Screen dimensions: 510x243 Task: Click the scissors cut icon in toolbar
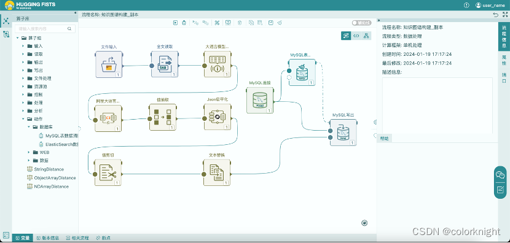(x=217, y=23)
